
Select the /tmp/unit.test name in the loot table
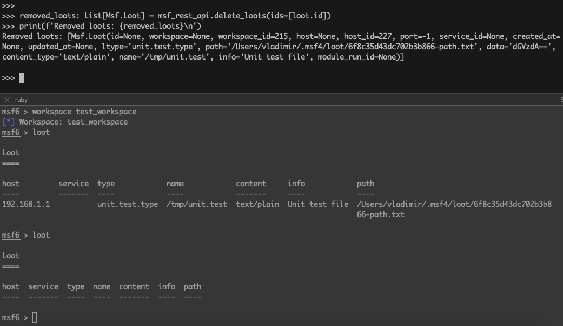coord(197,204)
